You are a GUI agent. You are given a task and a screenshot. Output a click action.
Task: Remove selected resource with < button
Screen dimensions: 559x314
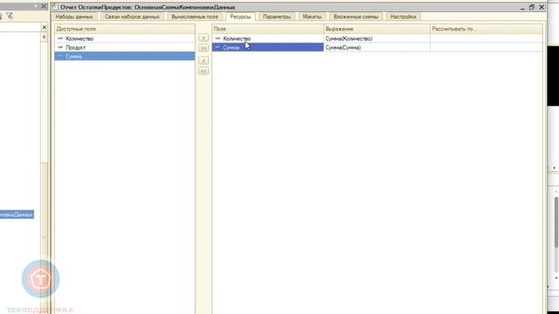click(204, 61)
